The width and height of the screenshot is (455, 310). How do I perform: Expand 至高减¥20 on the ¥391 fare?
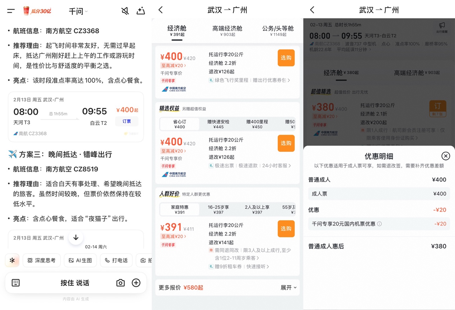174,237
